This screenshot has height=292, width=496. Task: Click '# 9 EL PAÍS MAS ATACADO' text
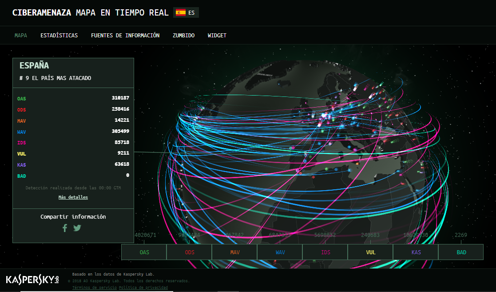coord(56,78)
